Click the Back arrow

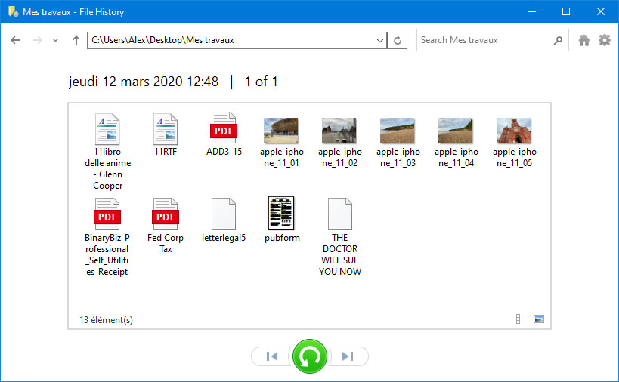15,40
